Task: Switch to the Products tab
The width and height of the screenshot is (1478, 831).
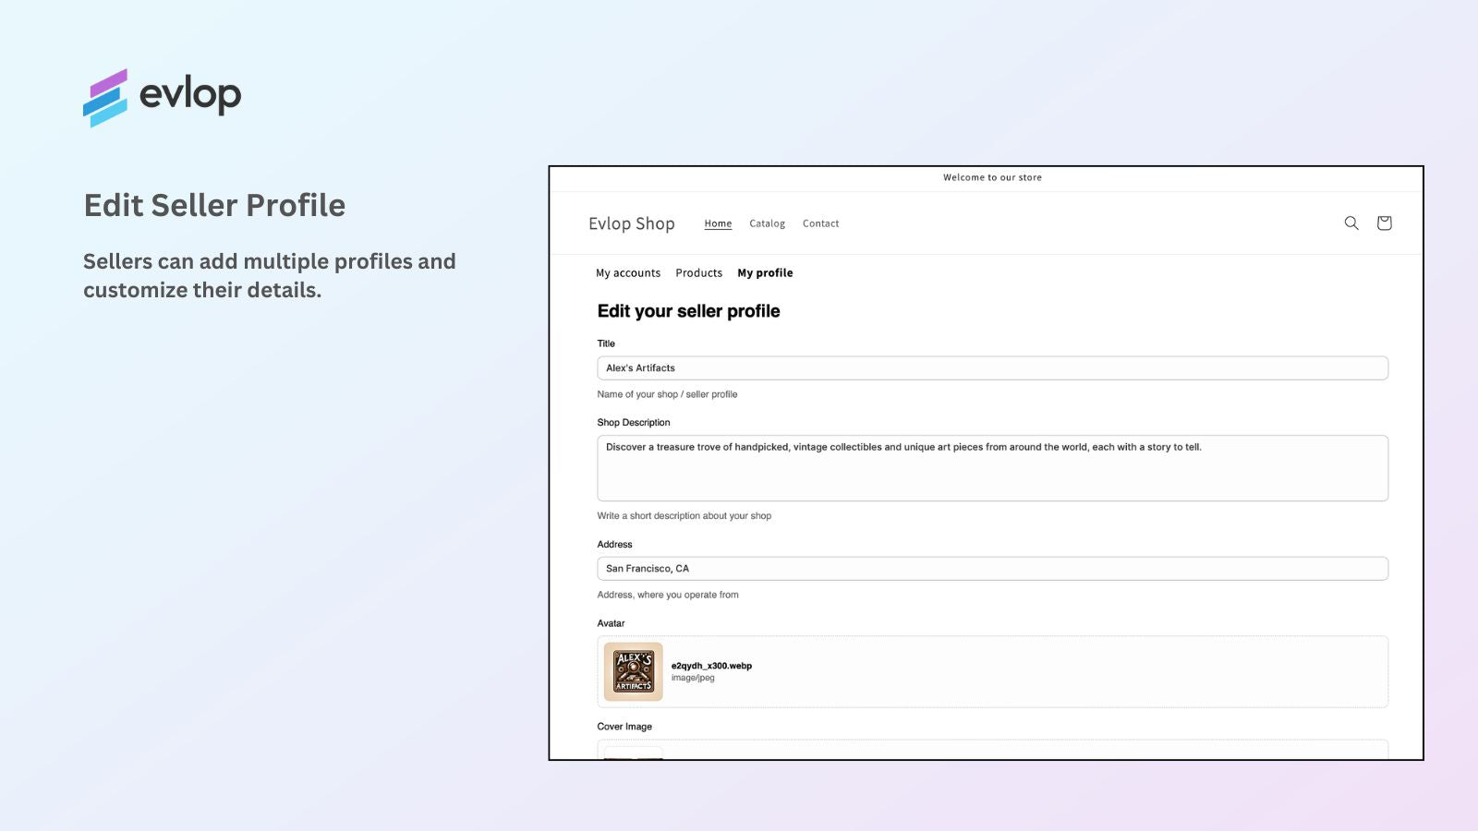Action: click(x=698, y=272)
